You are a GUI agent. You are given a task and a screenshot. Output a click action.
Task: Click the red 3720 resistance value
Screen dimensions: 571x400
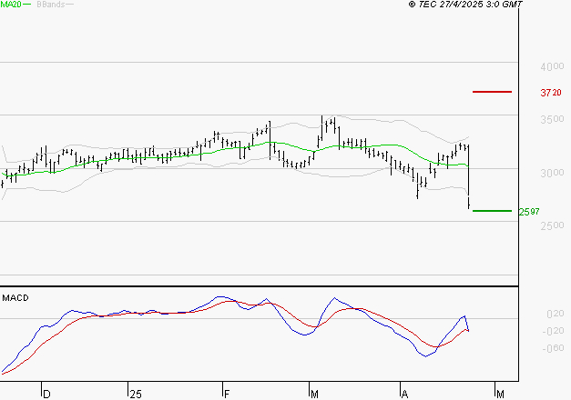pyautogui.click(x=551, y=93)
